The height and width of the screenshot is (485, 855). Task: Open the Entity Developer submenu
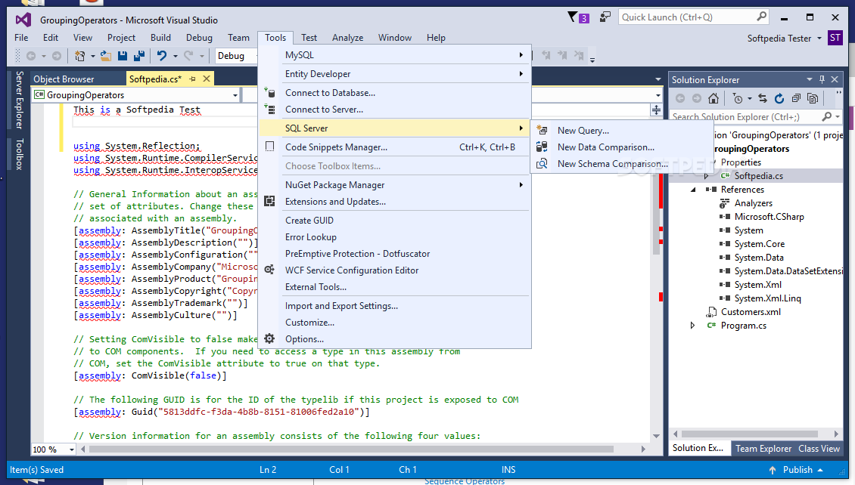394,74
